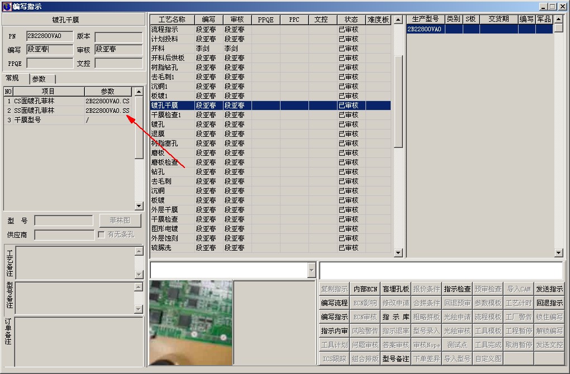Click the PCB board thumbnail image
Screen dimensions: 570x374
(191, 323)
